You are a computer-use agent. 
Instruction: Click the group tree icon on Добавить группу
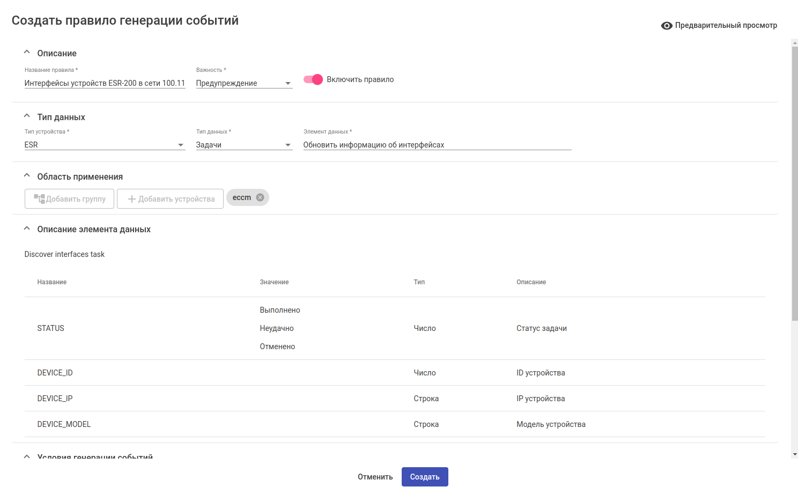click(x=39, y=199)
